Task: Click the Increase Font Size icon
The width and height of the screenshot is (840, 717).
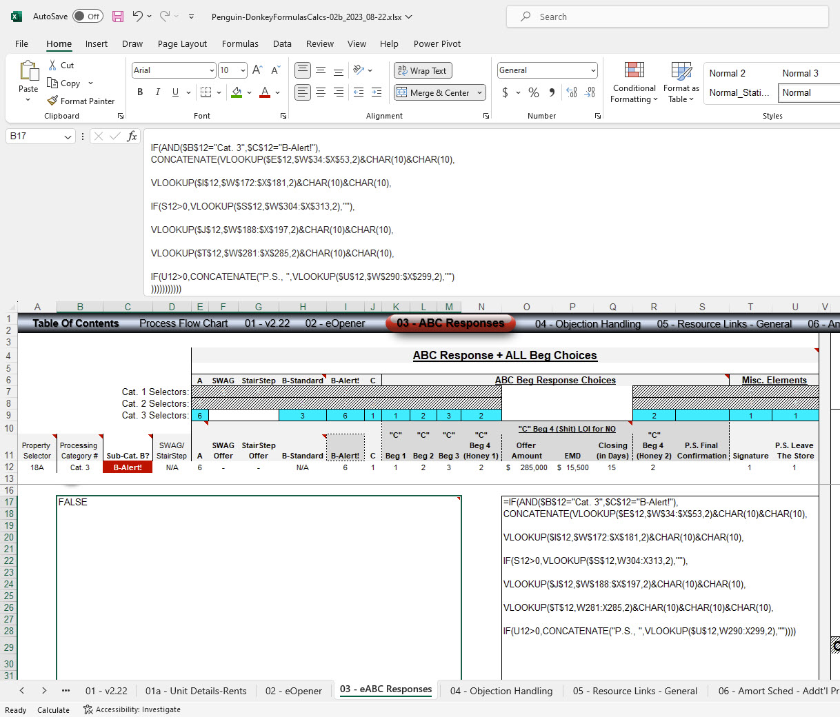Action: tap(257, 70)
